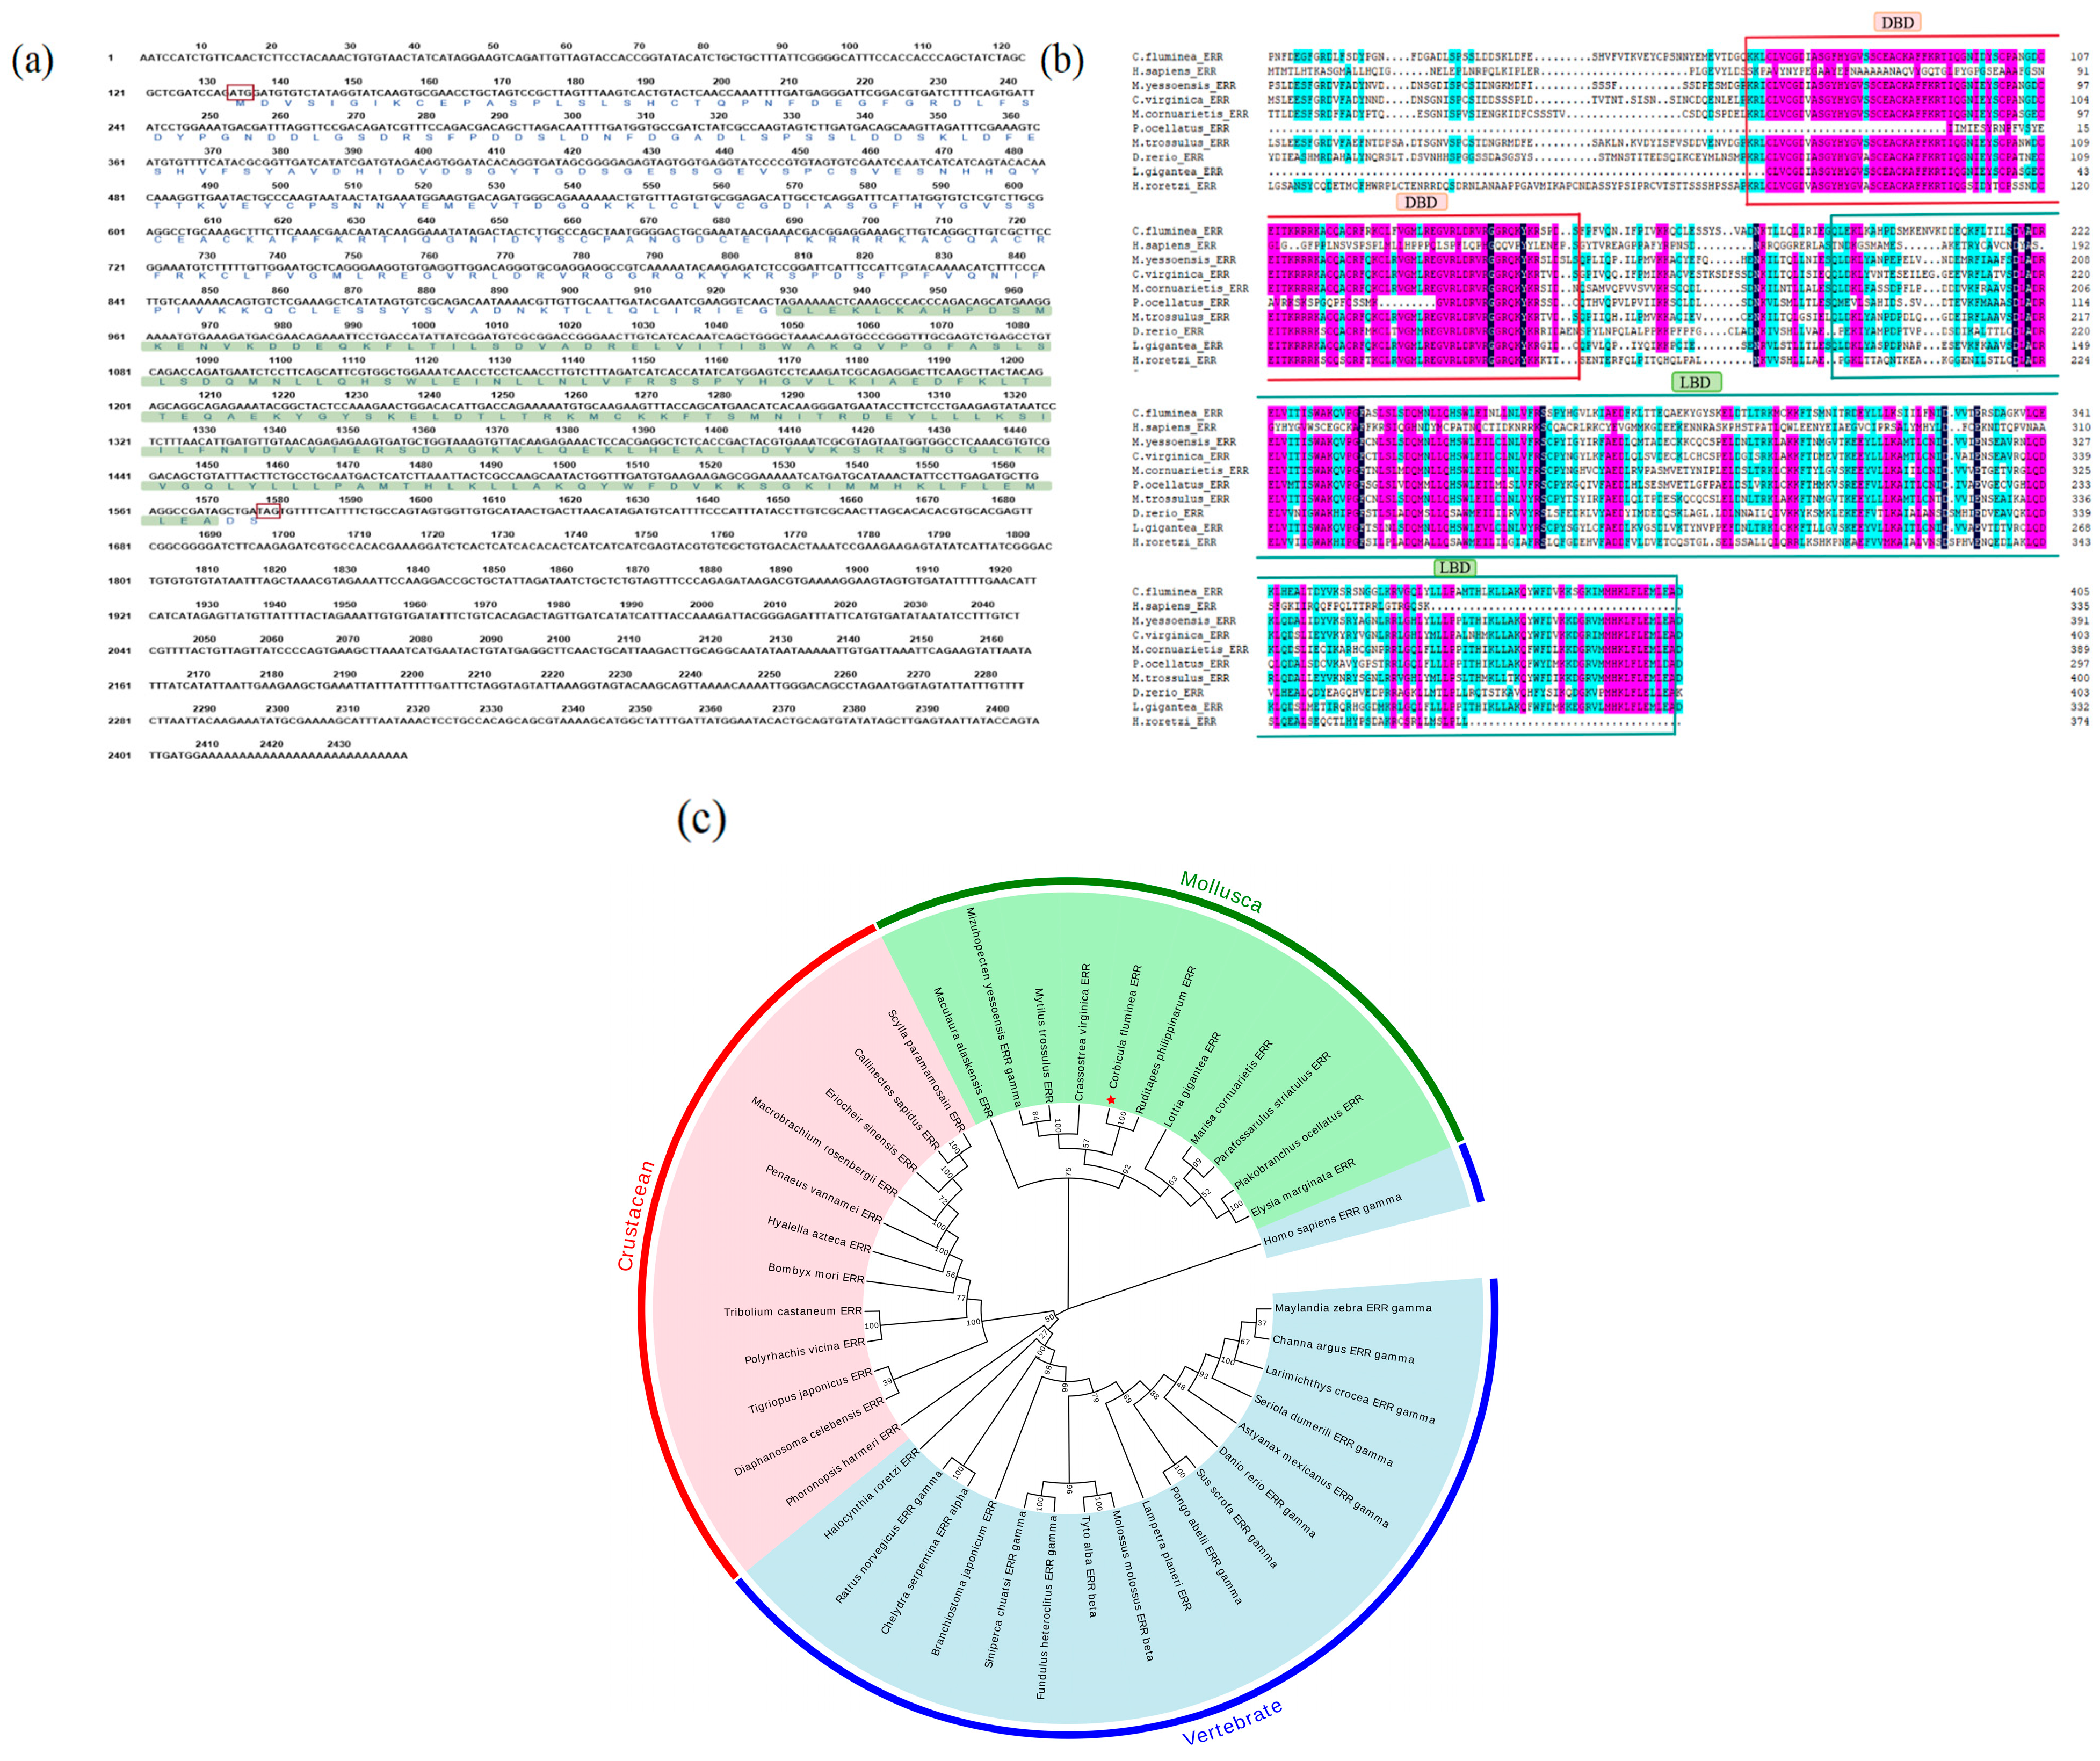The width and height of the screenshot is (2100, 1761).
Task: Click the red-boxed TAG stop codon
Action: [268, 511]
